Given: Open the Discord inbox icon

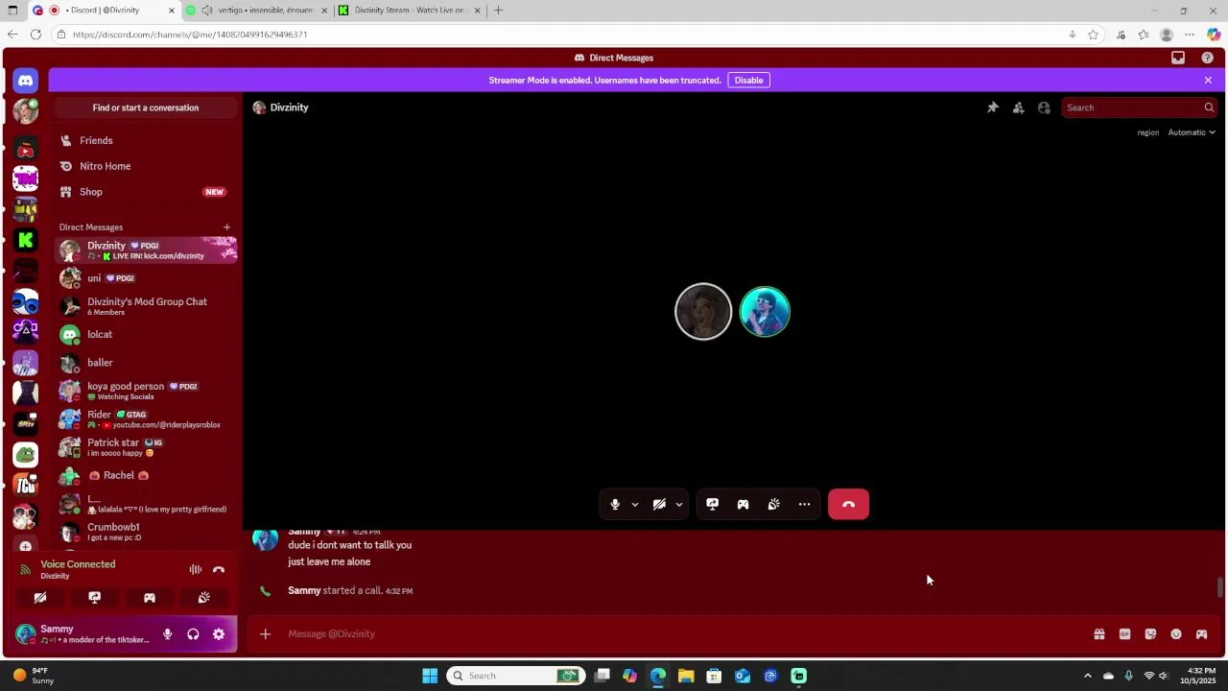Looking at the screenshot, I should pyautogui.click(x=1178, y=58).
